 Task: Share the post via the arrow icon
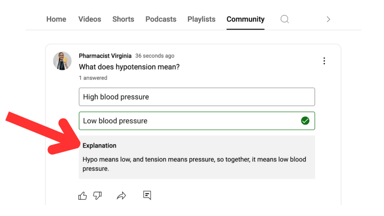point(121,195)
